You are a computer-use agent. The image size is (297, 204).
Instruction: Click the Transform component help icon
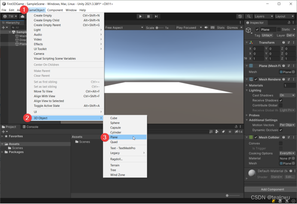284,42
